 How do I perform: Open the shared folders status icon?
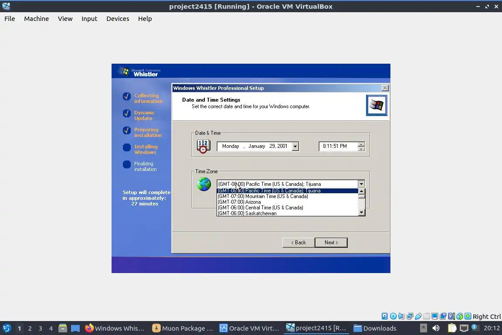click(427, 316)
